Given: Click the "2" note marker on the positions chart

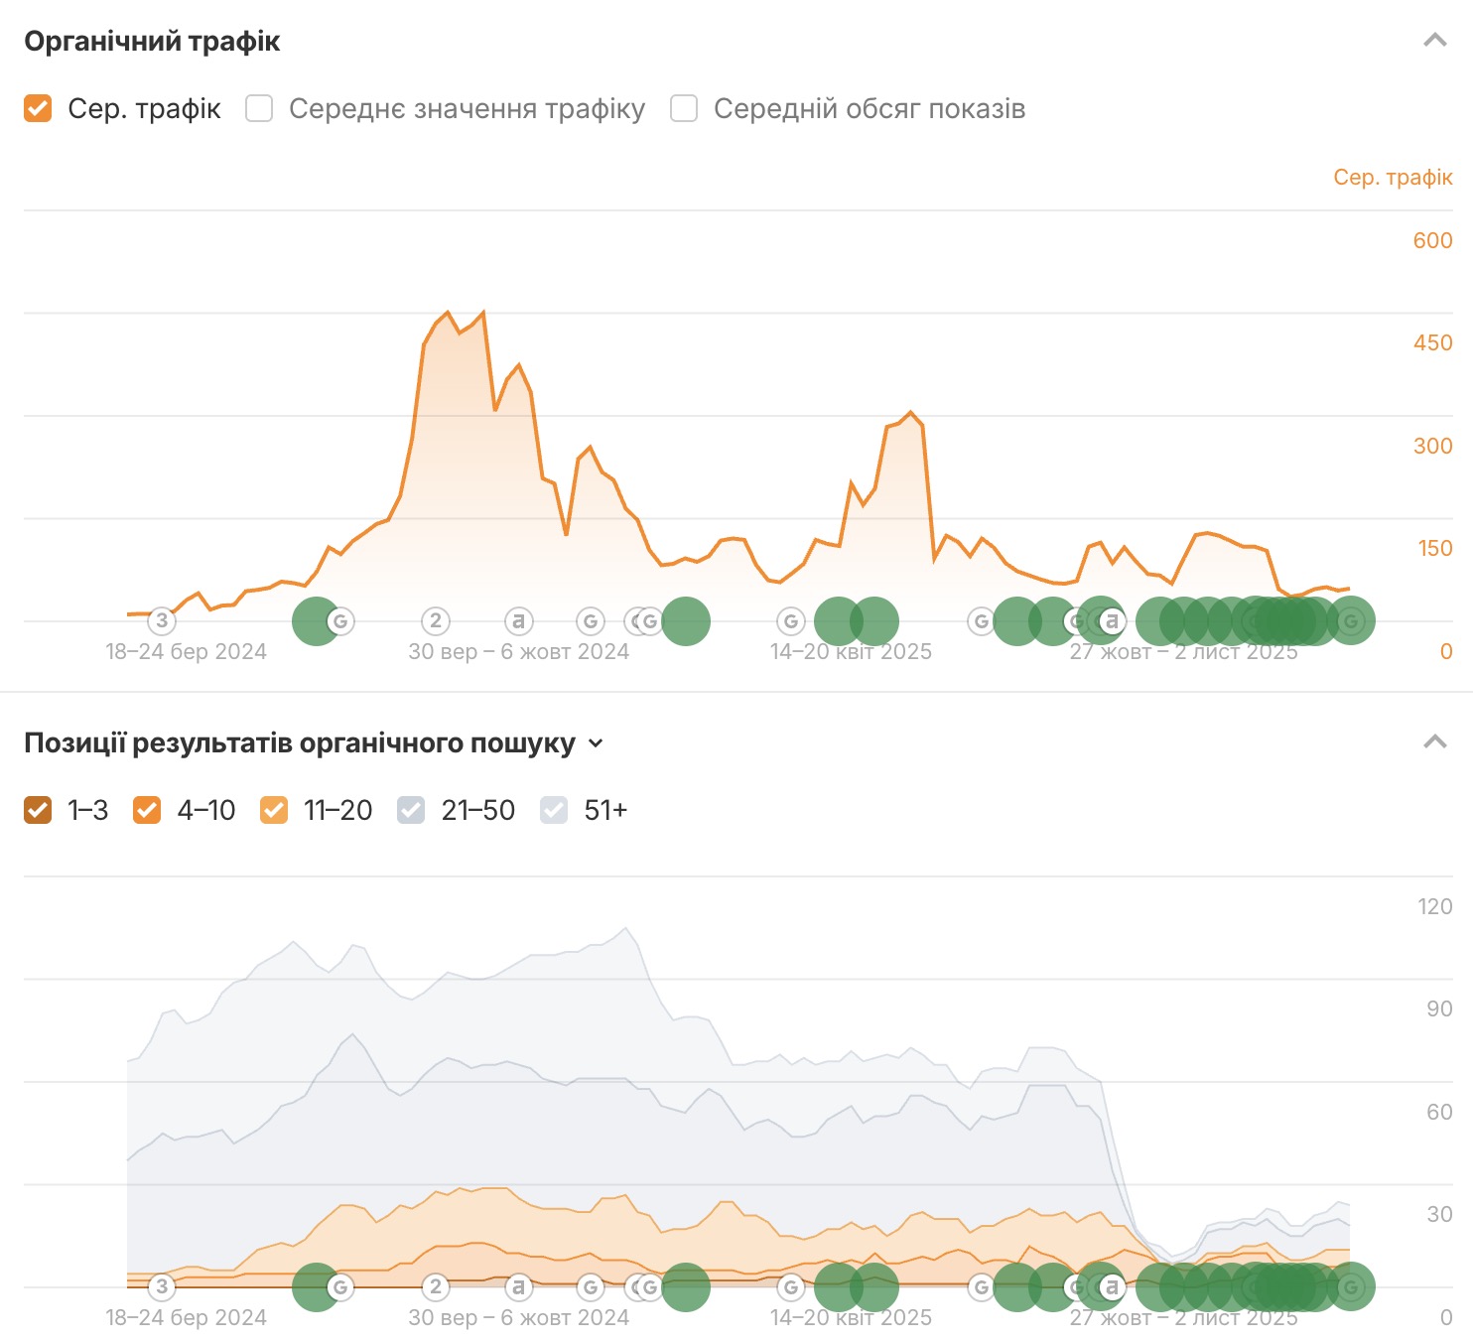Looking at the screenshot, I should tap(435, 1287).
